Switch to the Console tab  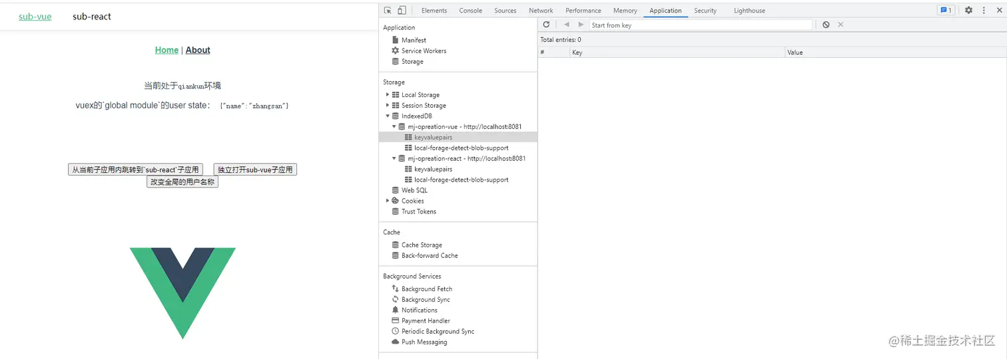tap(470, 11)
